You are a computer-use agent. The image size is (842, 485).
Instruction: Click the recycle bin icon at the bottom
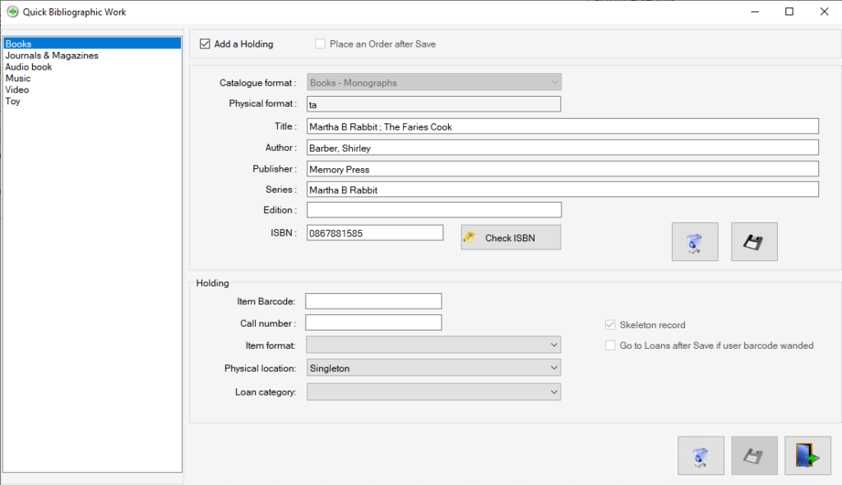700,455
